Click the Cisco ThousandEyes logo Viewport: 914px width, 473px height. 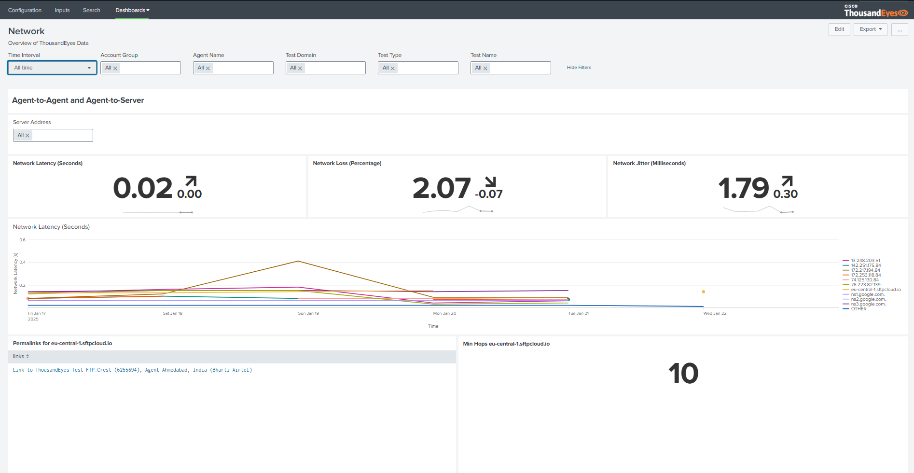pyautogui.click(x=875, y=11)
